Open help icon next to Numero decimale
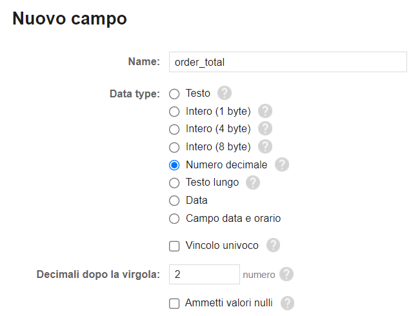Image resolution: width=411 pixels, height=316 pixels. click(282, 164)
